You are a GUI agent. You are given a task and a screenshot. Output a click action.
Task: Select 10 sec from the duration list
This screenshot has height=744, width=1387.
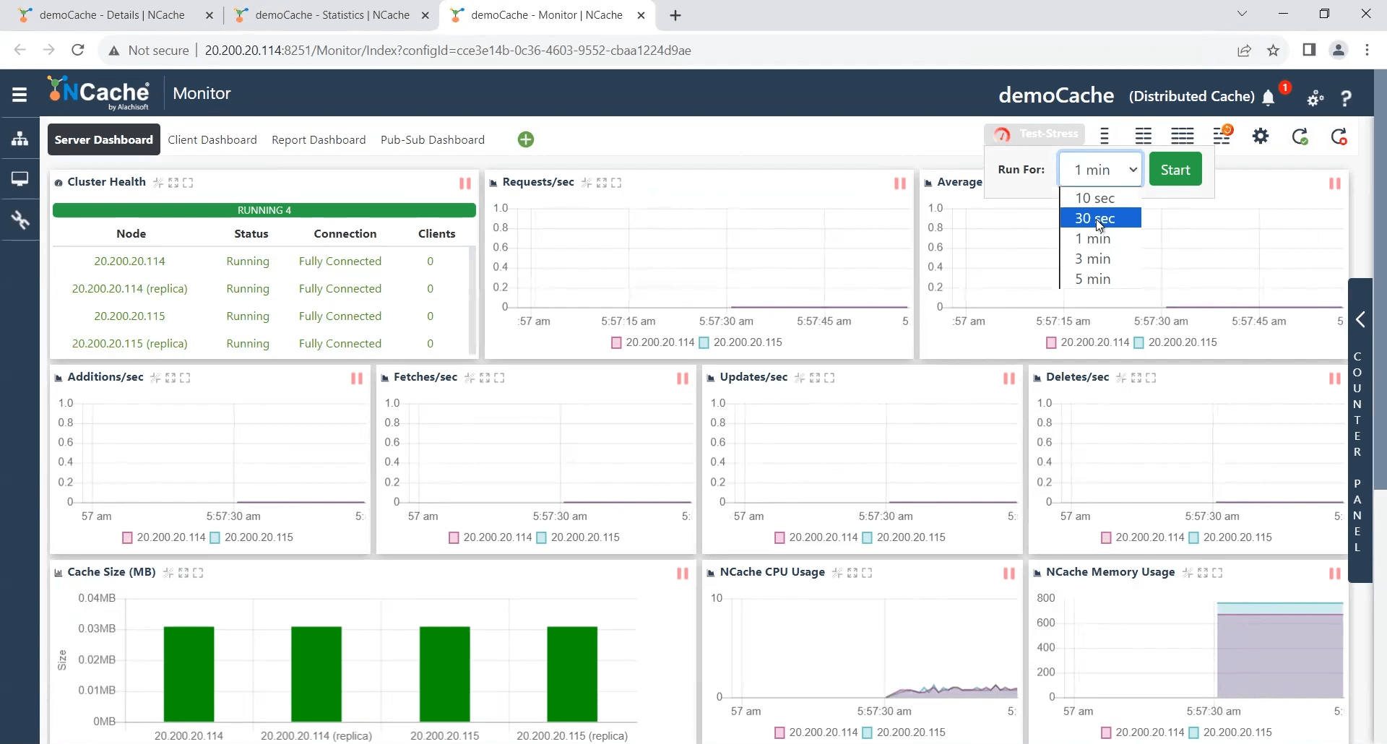coord(1100,198)
